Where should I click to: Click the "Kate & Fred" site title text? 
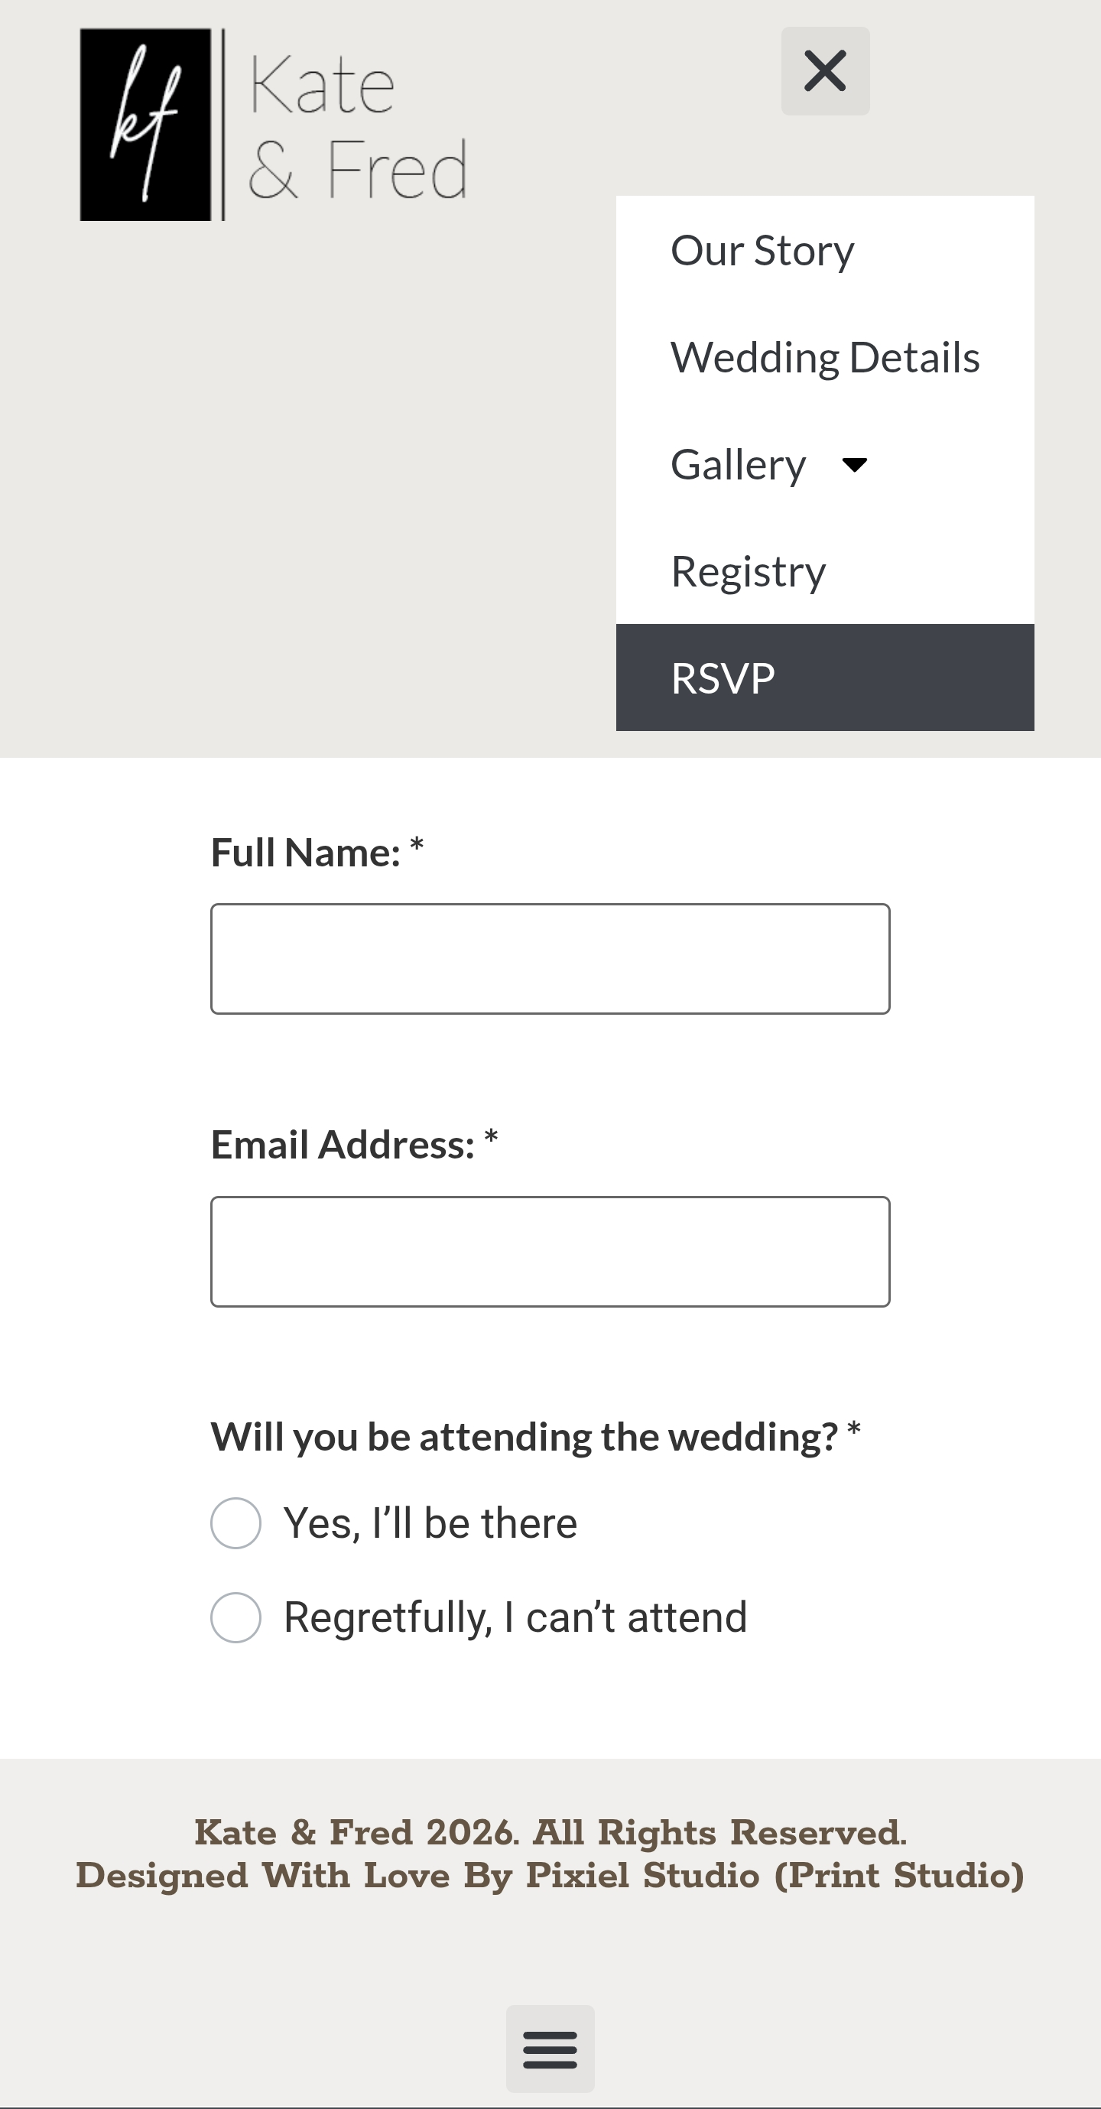pyautogui.click(x=358, y=127)
